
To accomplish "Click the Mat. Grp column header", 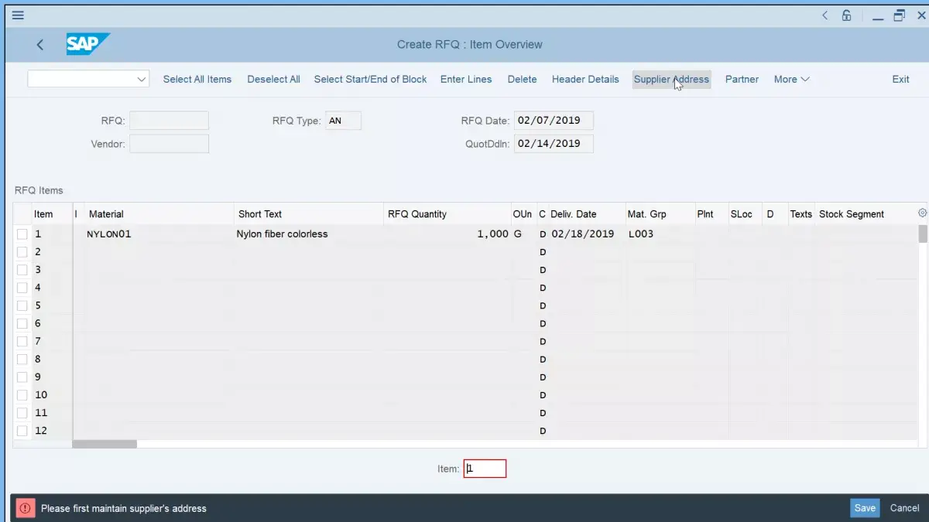I will pos(660,214).
